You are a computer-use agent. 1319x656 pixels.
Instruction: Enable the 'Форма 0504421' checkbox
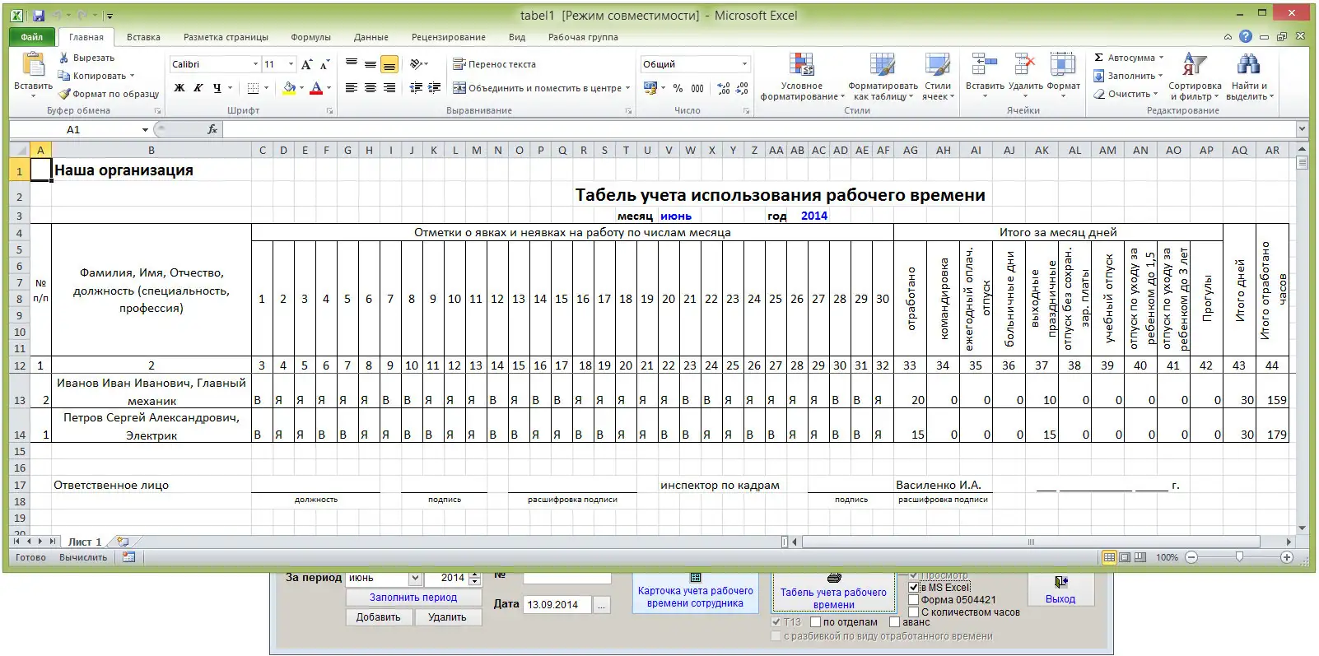(913, 600)
